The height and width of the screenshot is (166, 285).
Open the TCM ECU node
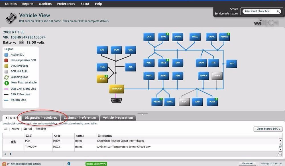point(102,67)
